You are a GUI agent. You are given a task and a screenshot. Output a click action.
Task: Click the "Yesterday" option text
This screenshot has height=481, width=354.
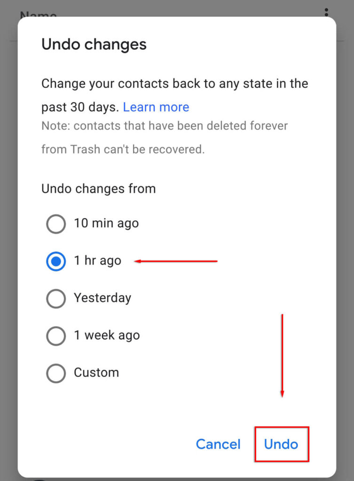tap(102, 298)
